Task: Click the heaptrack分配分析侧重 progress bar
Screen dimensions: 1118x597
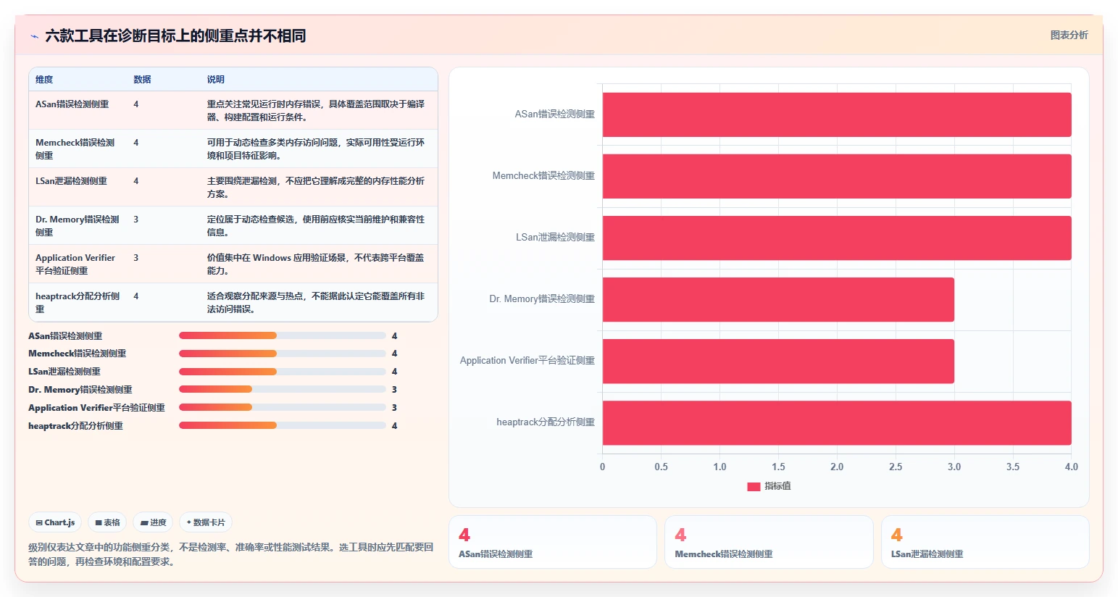Action: pos(283,425)
